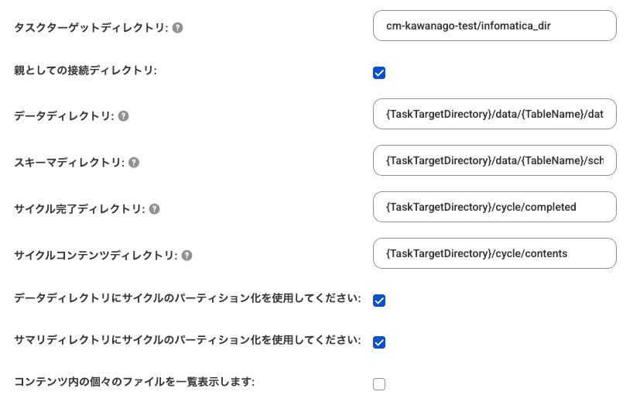Focus the データディレクトリ path input
This screenshot has height=409, width=633.
coord(494,114)
